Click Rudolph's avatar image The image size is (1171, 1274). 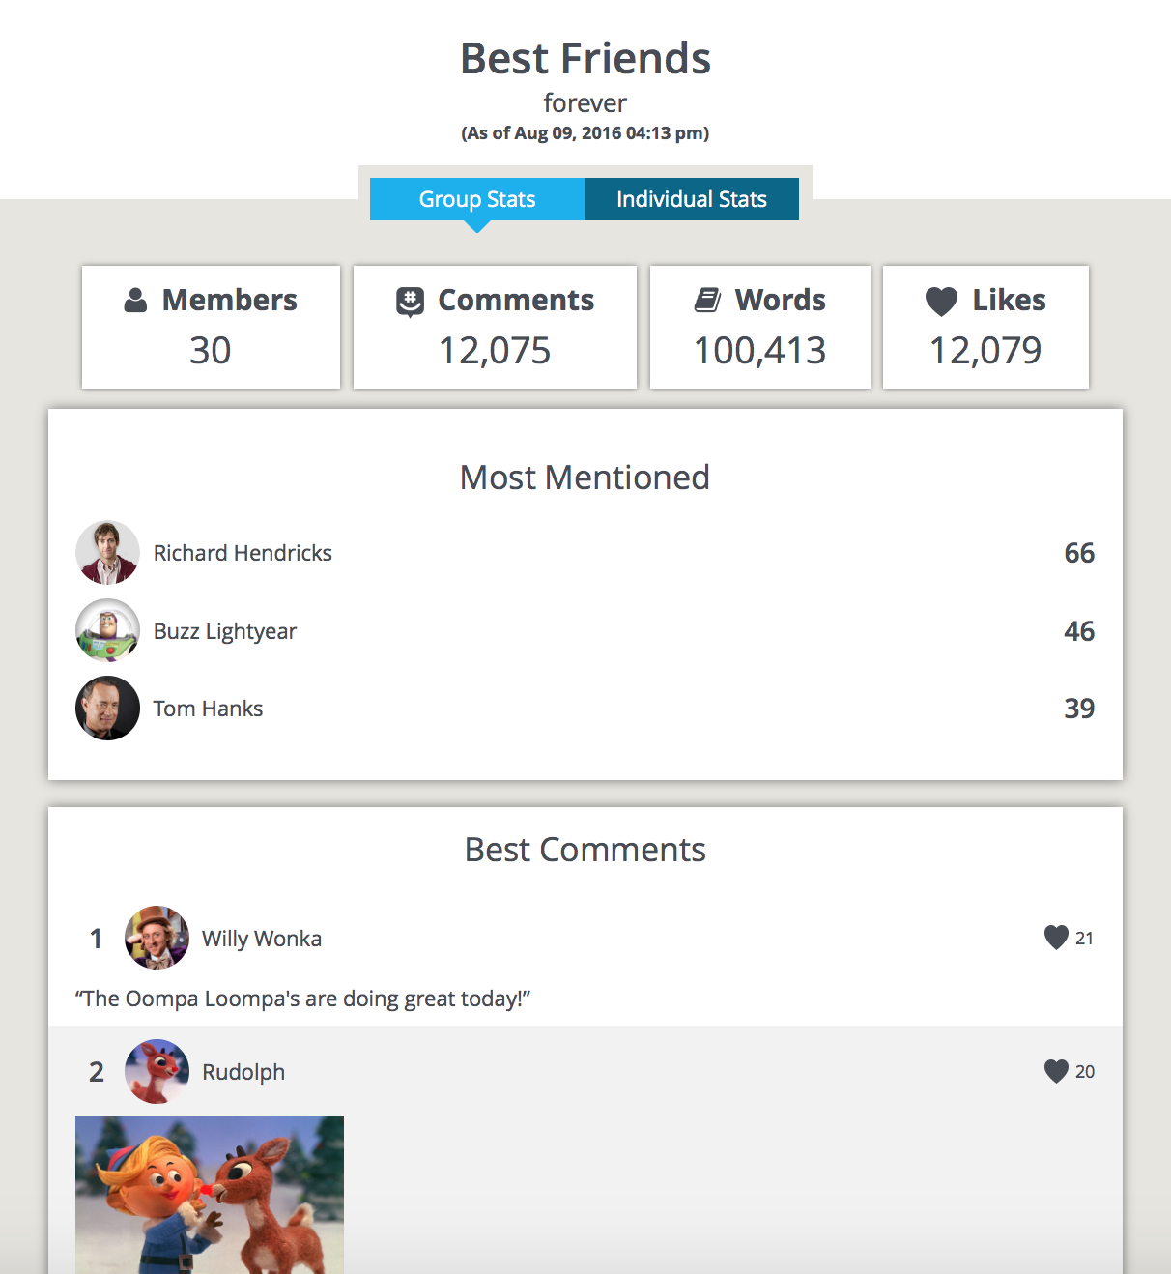pos(157,1071)
